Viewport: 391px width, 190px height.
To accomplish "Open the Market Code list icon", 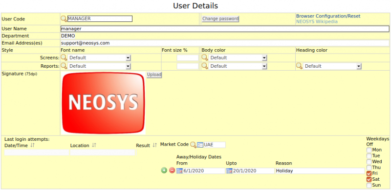I will pos(200,145).
